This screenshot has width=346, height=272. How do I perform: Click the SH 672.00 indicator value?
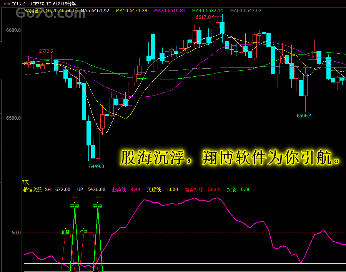pyautogui.click(x=58, y=190)
